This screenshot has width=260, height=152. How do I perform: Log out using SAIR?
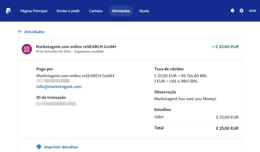click(x=252, y=11)
